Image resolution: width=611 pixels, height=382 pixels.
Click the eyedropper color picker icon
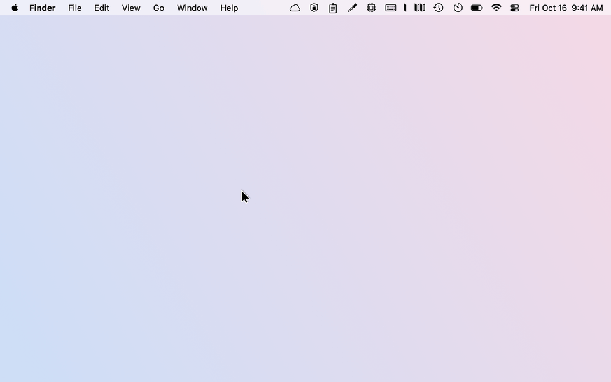tap(352, 8)
